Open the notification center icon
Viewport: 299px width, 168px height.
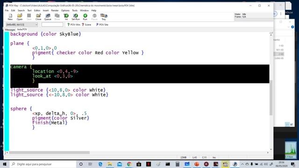pyautogui.click(x=293, y=164)
